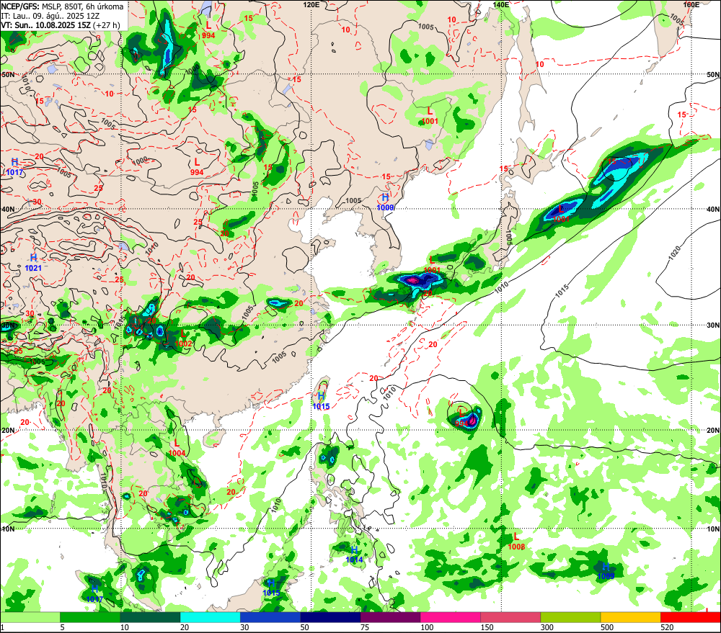Click the 'IT: Lau.. 09. ágú.. 2025 12Z' initialization time

pos(50,16)
